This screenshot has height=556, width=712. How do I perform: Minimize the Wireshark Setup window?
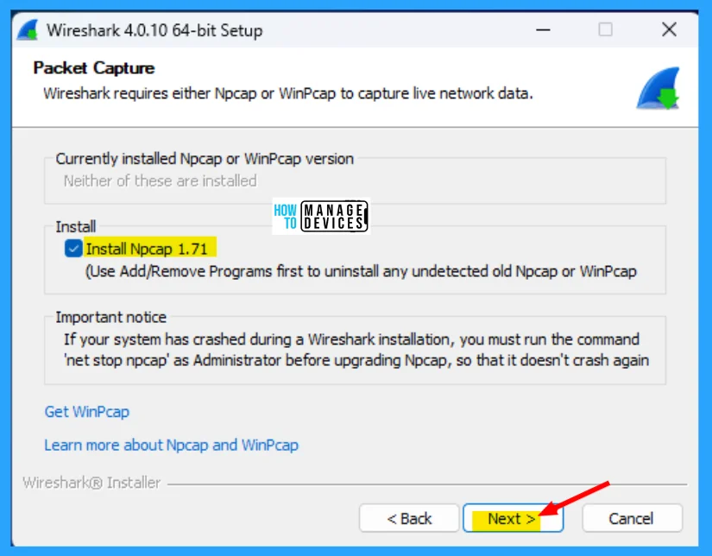[x=543, y=30]
